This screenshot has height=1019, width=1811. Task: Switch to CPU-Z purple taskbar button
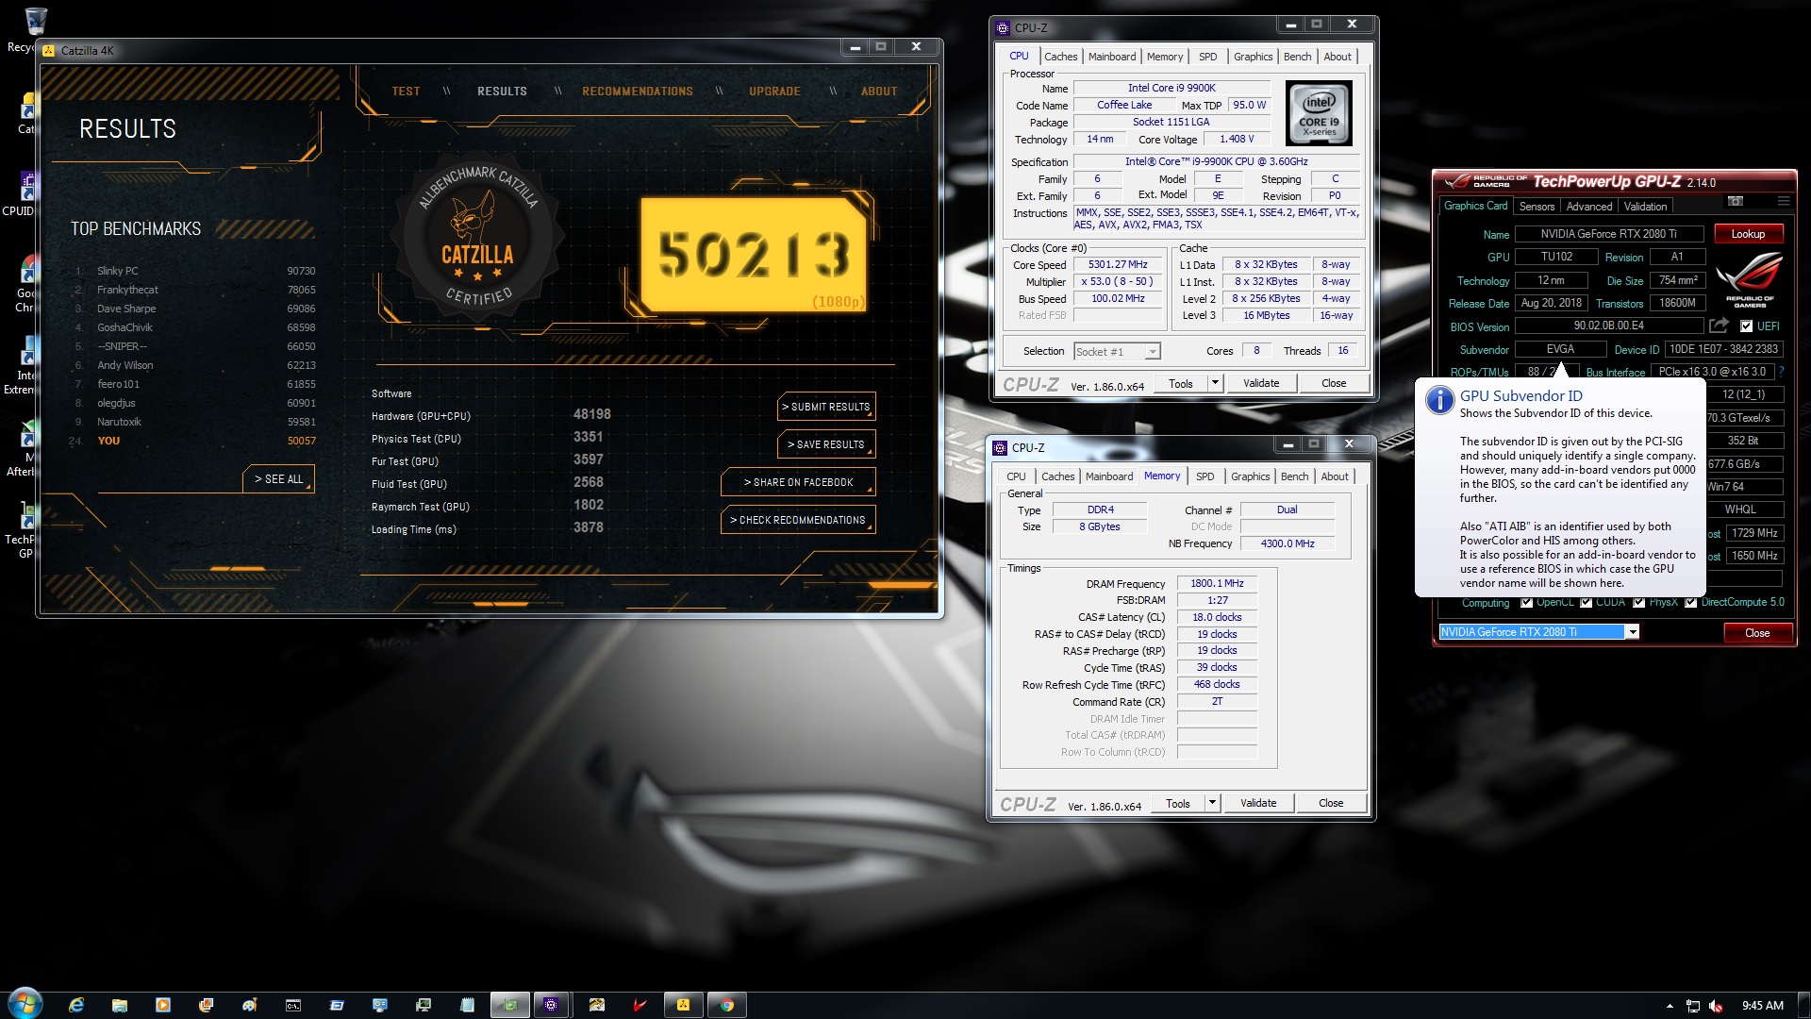click(x=552, y=1005)
